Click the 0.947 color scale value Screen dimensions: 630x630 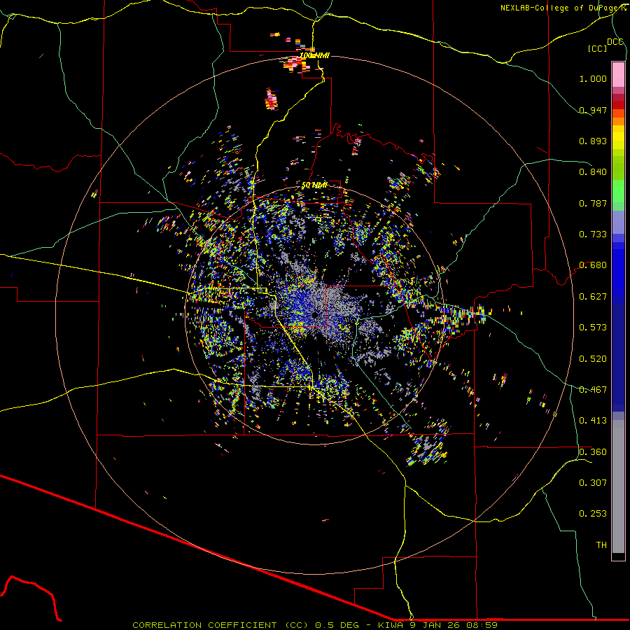[593, 110]
